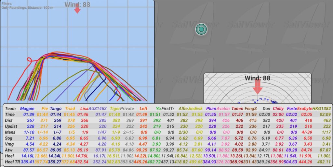The height and width of the screenshot is (167, 333).
Task: Select the Tango team column header
Action: (x=56, y=109)
